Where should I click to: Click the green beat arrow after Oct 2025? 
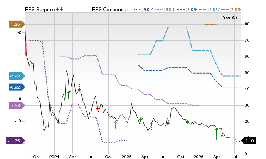(x=187, y=122)
